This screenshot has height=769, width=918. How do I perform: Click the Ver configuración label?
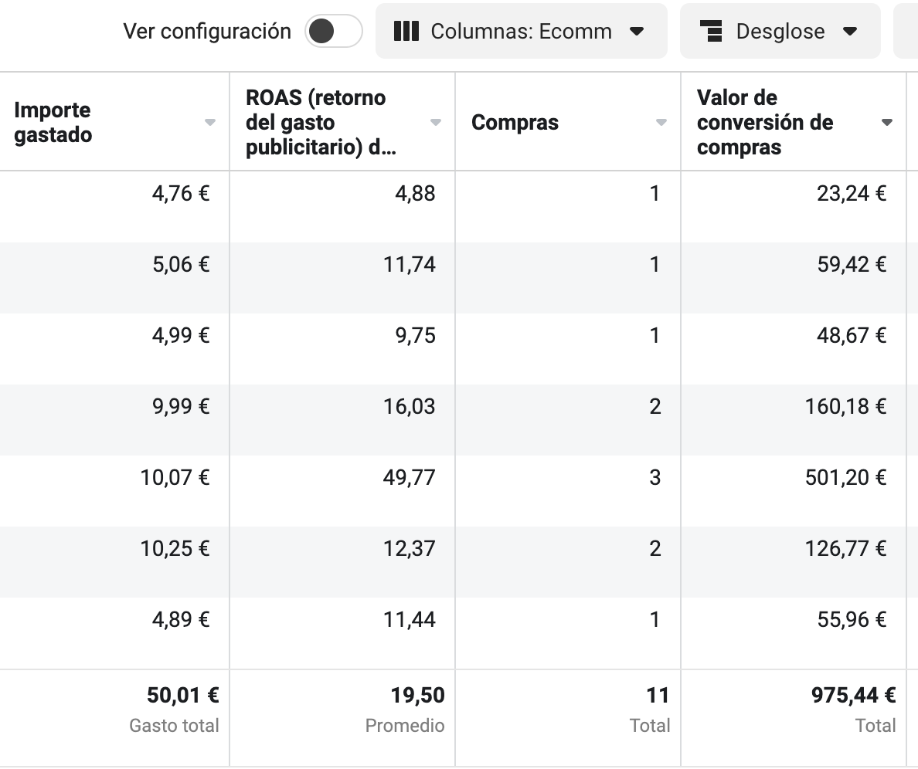coord(206,31)
